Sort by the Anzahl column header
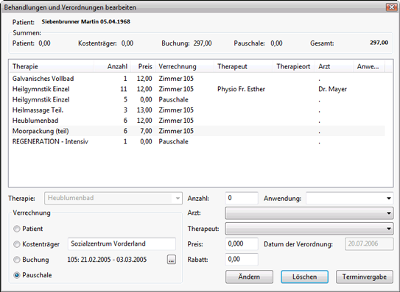400x292 pixels. tap(112, 67)
